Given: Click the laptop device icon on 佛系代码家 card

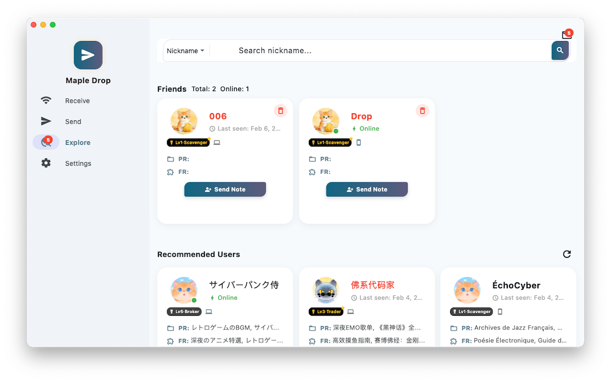Looking at the screenshot, I should 350,311.
